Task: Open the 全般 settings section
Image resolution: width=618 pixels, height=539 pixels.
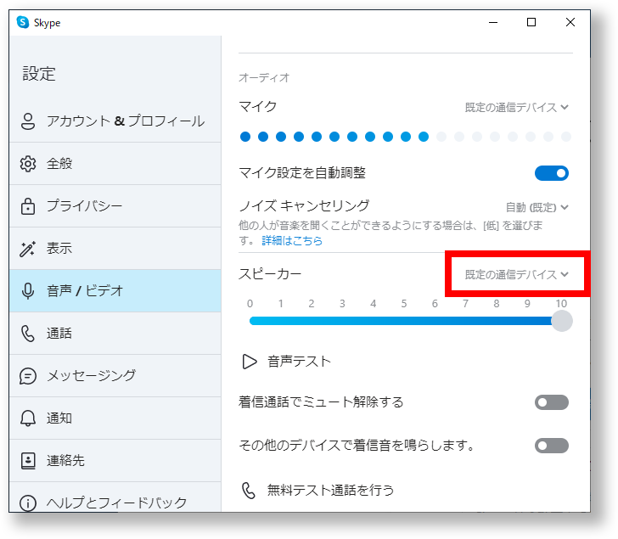Action: point(115,164)
